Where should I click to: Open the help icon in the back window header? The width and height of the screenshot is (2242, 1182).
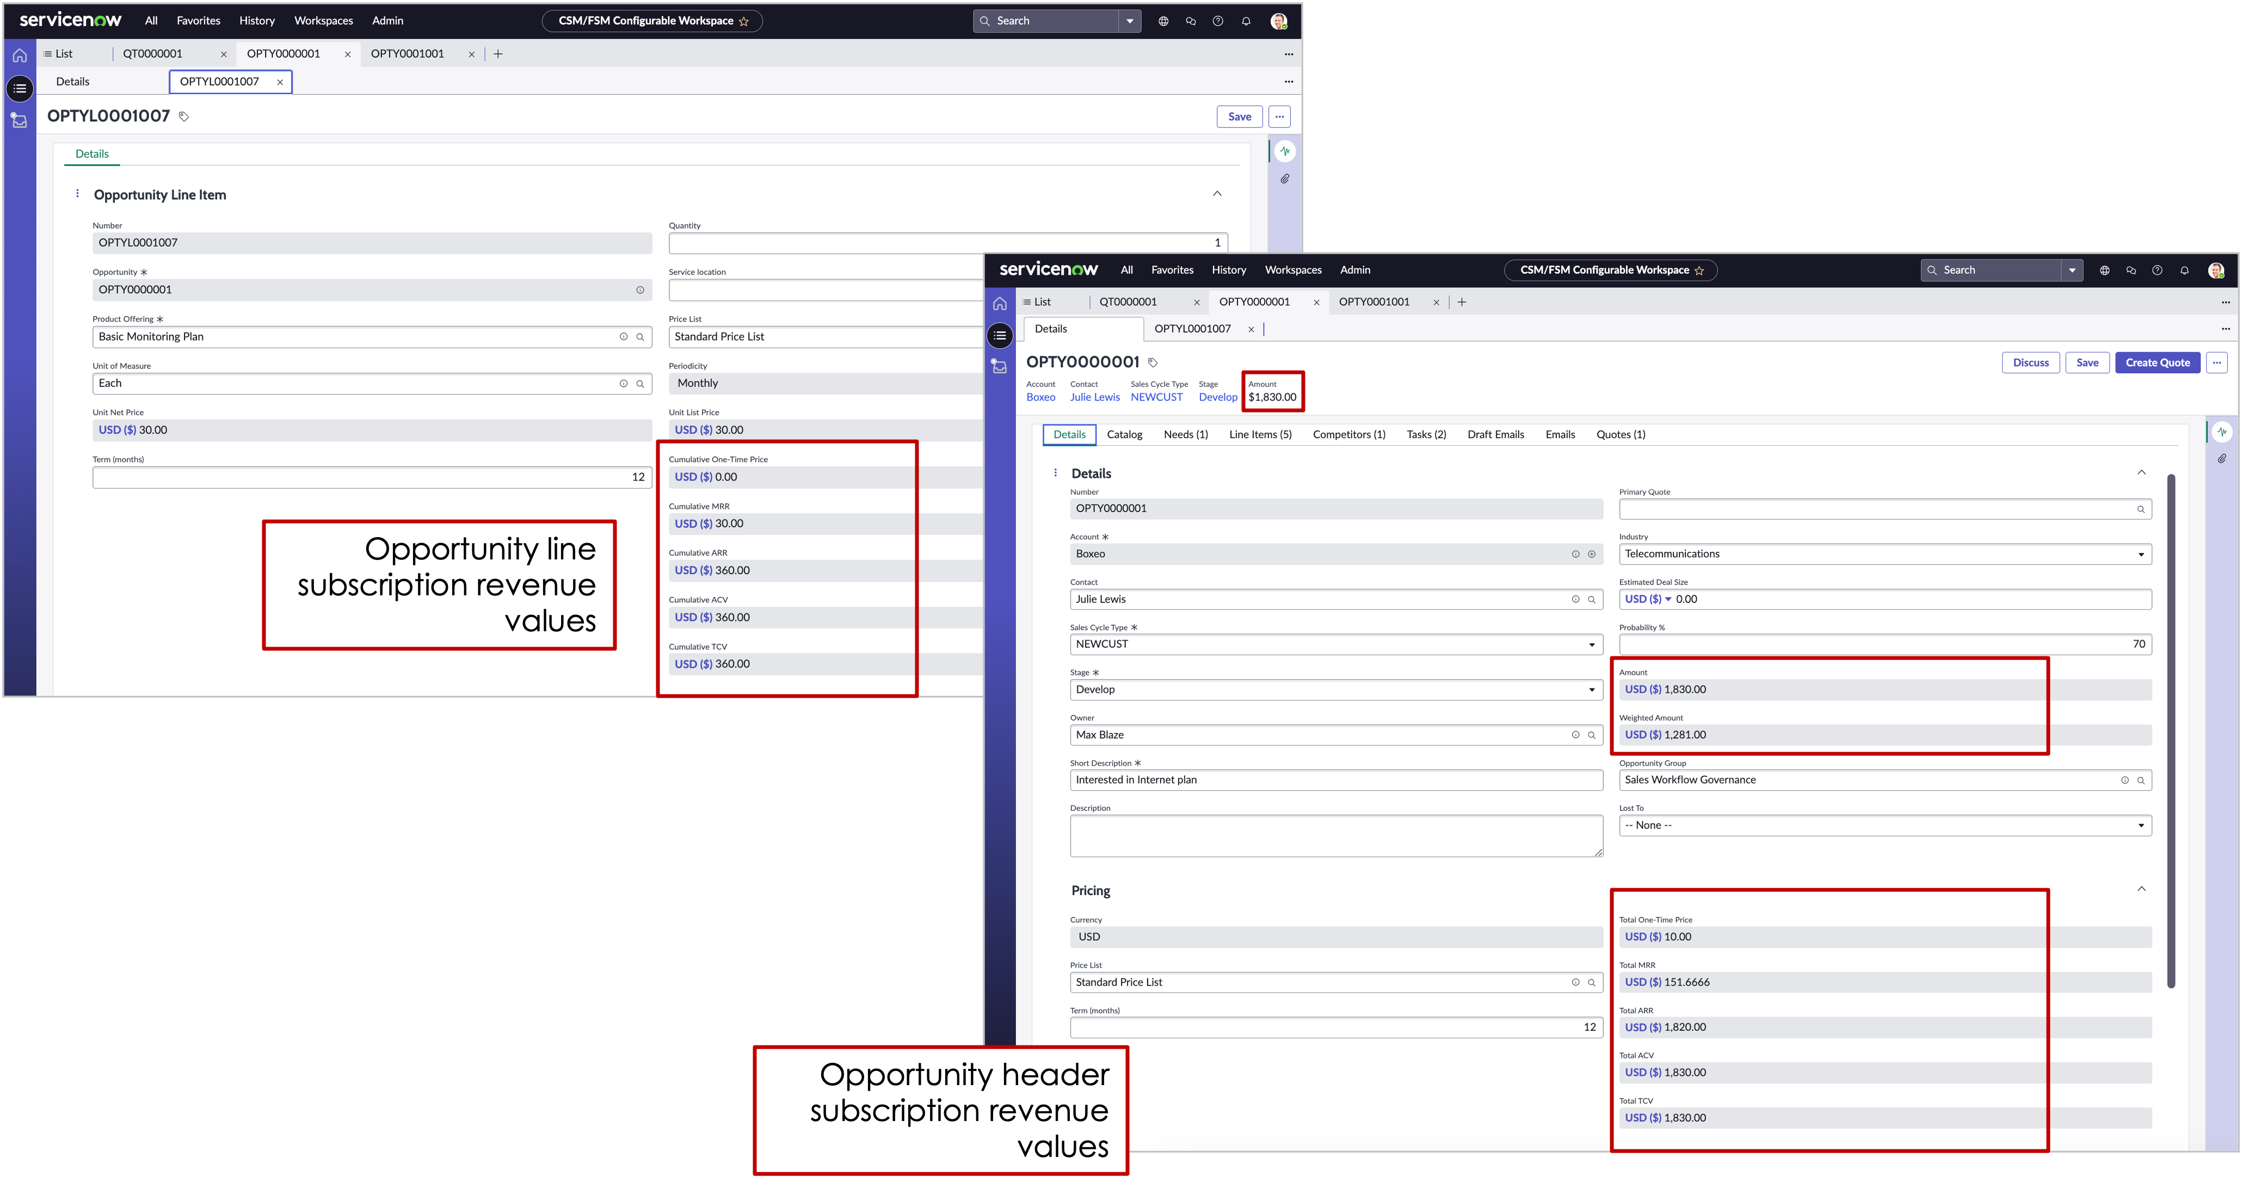[x=1218, y=21]
